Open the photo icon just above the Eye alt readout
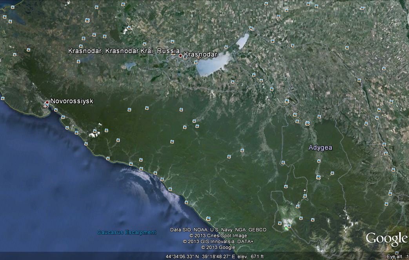409x260 pixels. coord(397,253)
